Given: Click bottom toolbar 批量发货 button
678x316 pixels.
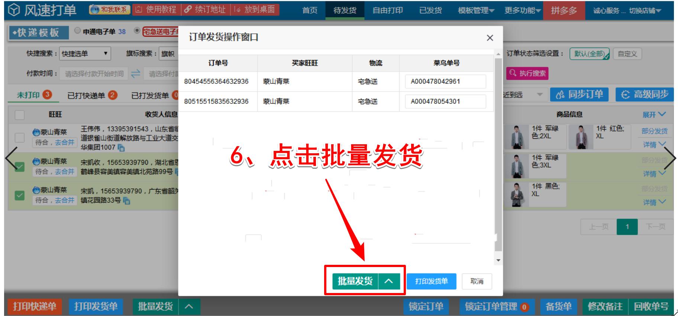Looking at the screenshot, I should click(155, 306).
